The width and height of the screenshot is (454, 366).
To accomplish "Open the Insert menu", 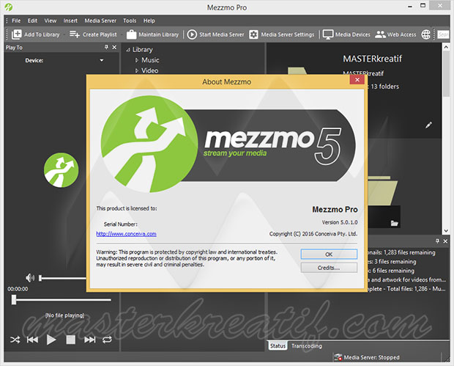I will coord(70,21).
